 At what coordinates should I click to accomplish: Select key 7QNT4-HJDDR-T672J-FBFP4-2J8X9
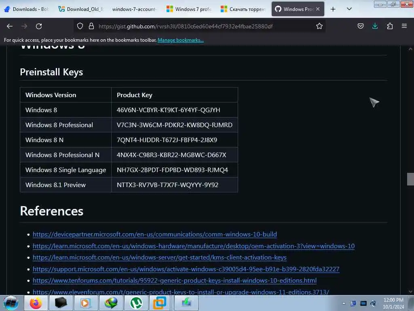click(x=167, y=140)
